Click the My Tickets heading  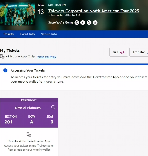(10, 51)
